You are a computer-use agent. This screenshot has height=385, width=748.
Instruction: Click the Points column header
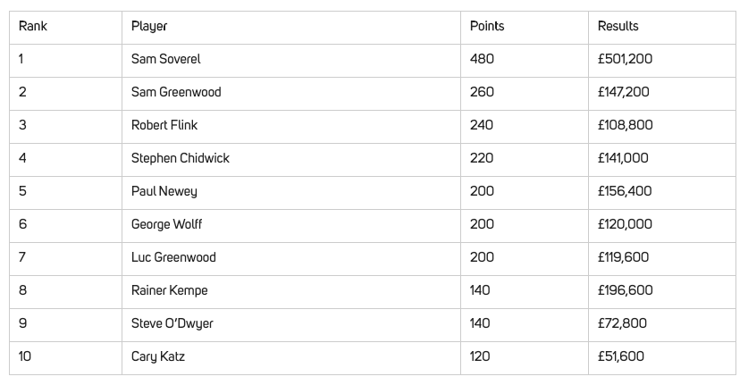point(487,26)
